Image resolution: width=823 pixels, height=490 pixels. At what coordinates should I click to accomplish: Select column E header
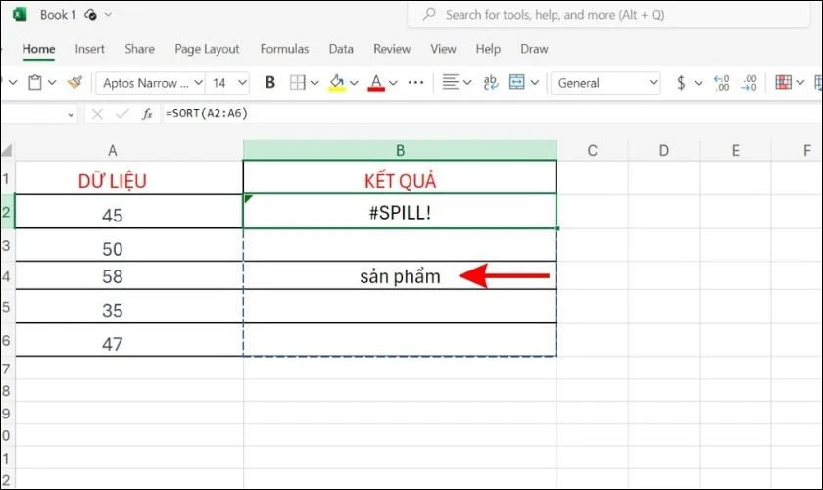click(736, 151)
